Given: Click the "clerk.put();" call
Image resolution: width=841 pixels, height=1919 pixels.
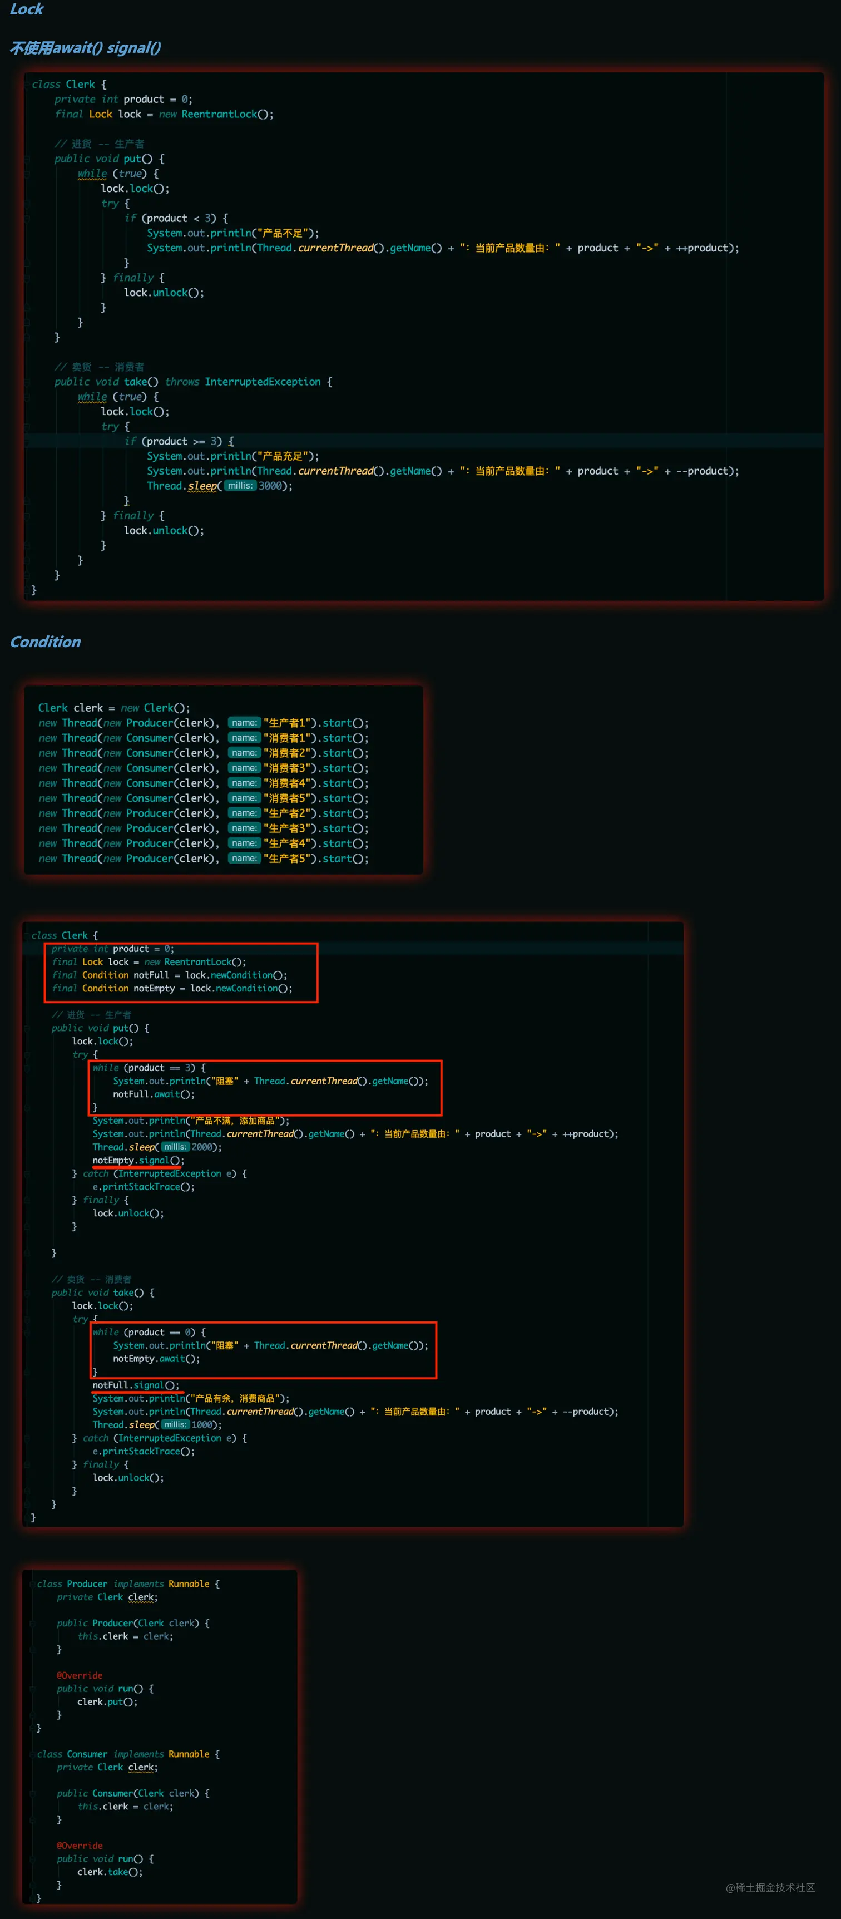Looking at the screenshot, I should (x=107, y=1701).
